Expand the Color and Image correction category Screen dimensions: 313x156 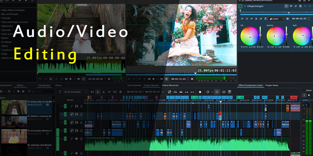pyautogui.click(x=15, y=22)
